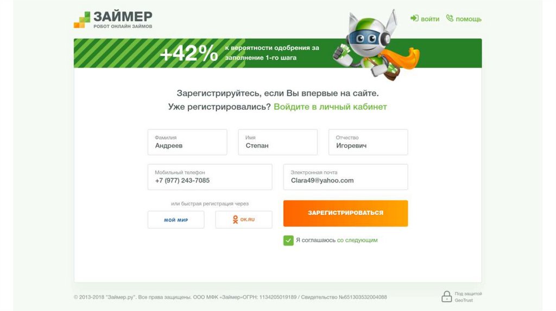The image size is (556, 311).
Task: Toggle the agreement checkbox
Action: (288, 240)
